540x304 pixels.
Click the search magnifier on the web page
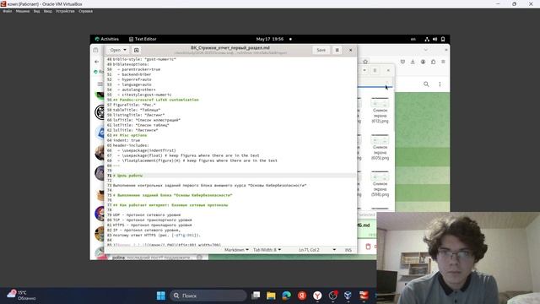pyautogui.click(x=426, y=84)
